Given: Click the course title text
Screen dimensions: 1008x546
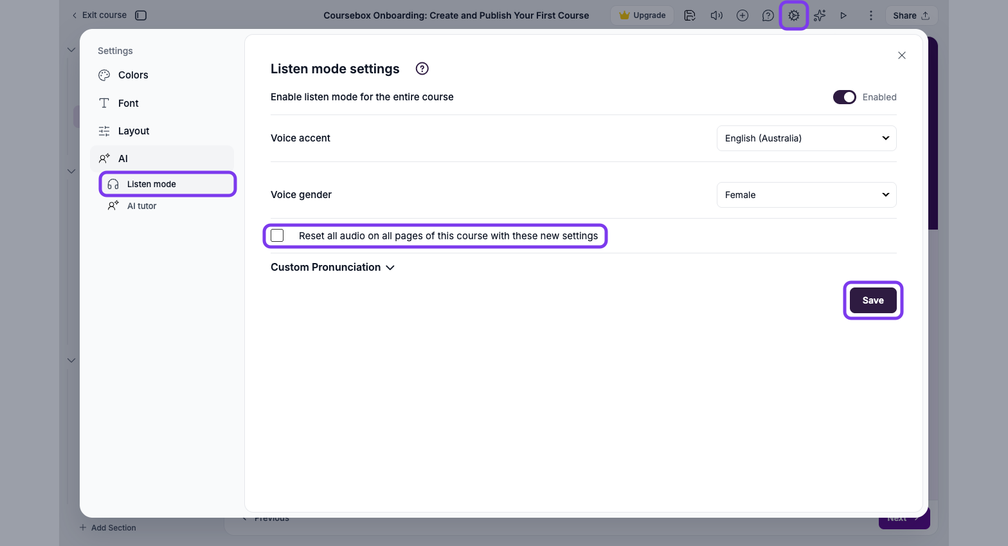Looking at the screenshot, I should coord(456,15).
